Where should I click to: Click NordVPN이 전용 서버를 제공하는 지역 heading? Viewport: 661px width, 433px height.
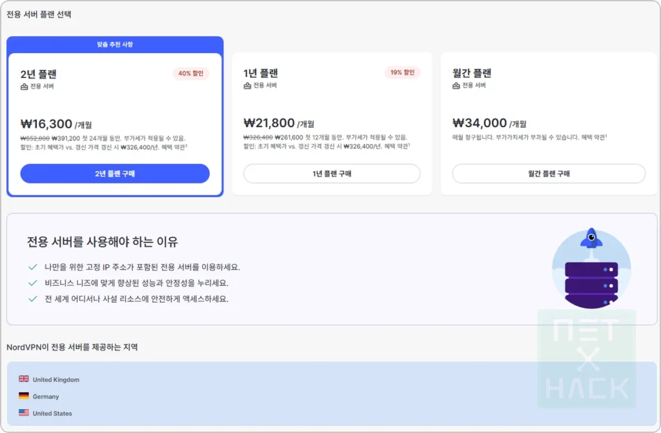[x=72, y=347]
